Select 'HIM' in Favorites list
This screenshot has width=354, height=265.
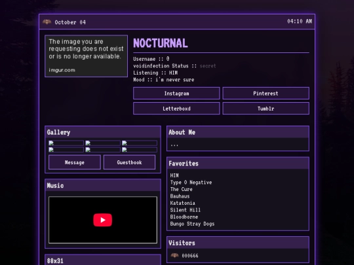click(x=174, y=175)
